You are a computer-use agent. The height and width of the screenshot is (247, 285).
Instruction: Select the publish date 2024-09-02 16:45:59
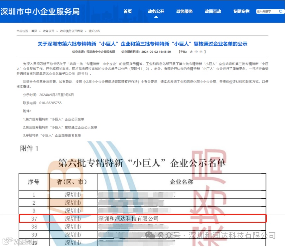156,52
